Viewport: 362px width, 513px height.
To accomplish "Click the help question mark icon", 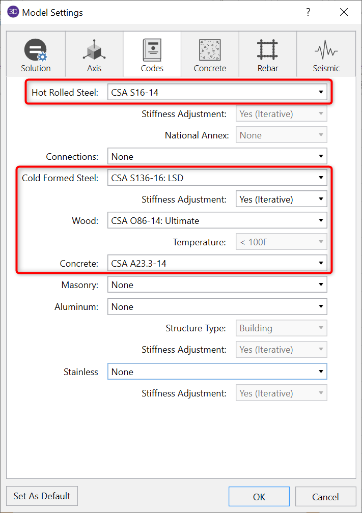I will (x=308, y=12).
